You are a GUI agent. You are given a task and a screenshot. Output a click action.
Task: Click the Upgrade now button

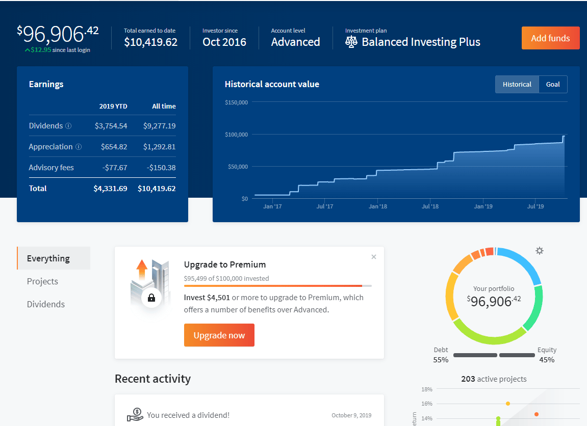[x=219, y=335]
